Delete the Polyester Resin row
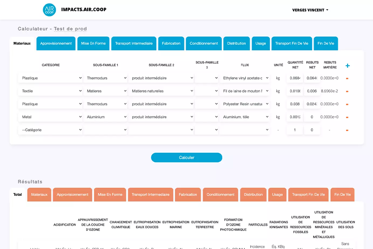The width and height of the screenshot is (373, 249). 347,104
